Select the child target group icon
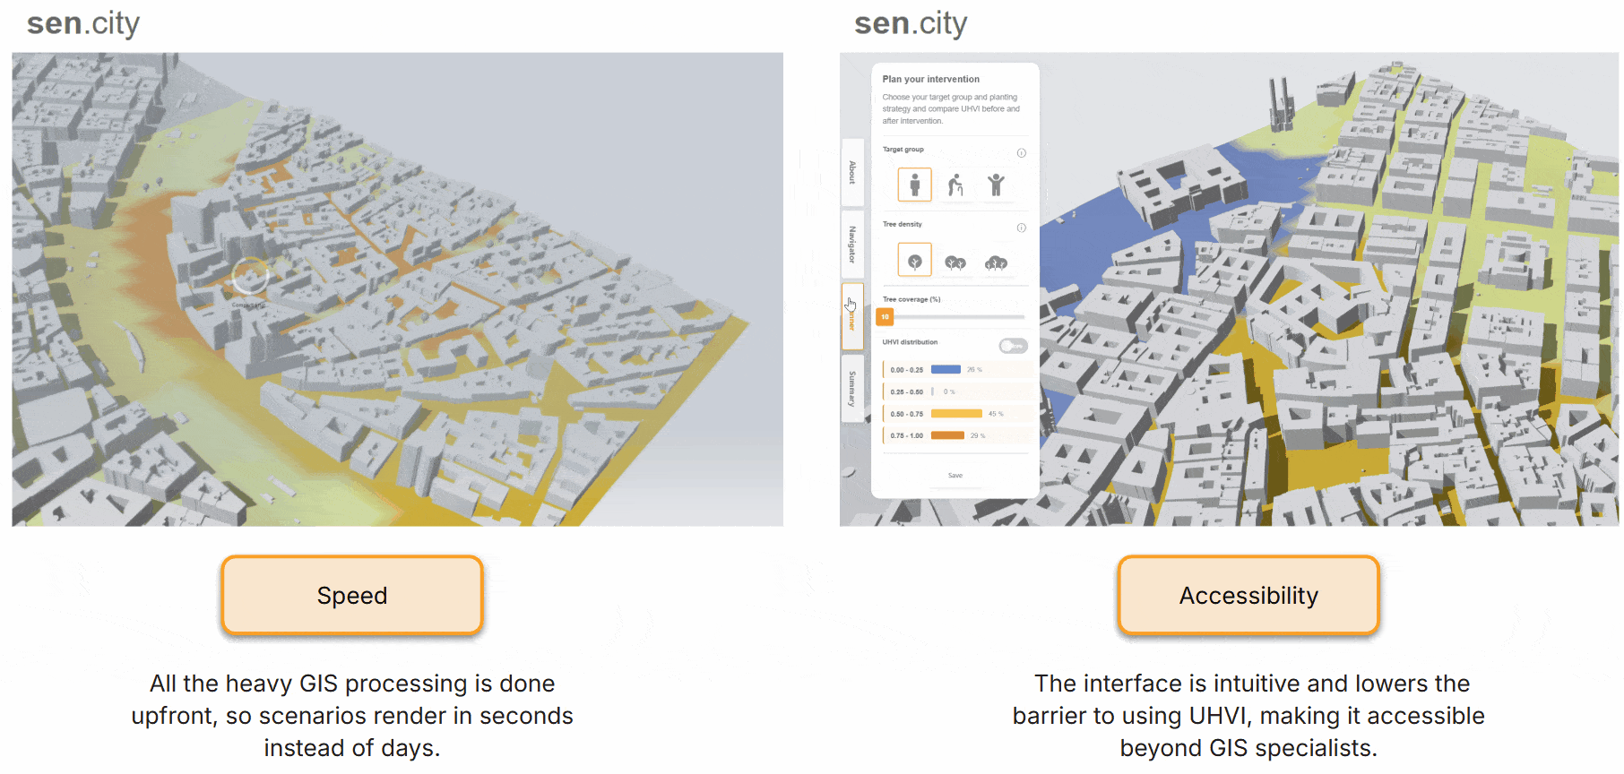The width and height of the screenshot is (1624, 774). [996, 185]
